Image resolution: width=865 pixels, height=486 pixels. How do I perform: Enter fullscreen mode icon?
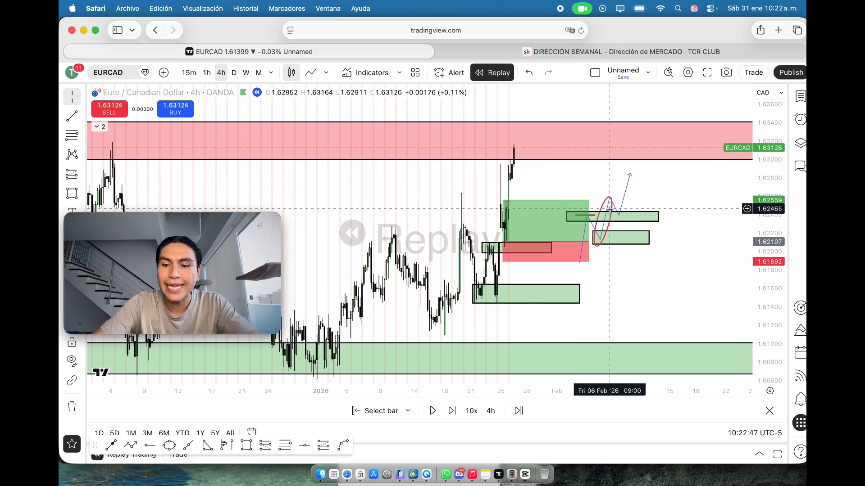pos(707,72)
